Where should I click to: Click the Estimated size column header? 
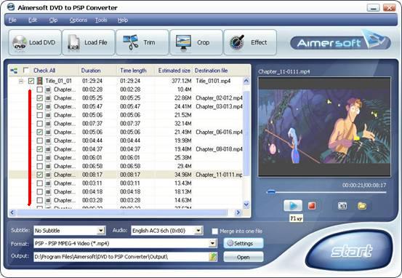point(174,71)
